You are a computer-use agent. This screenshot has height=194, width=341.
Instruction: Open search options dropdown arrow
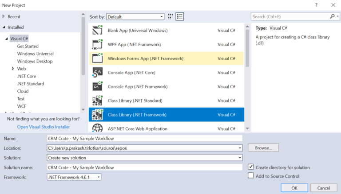pos(337,16)
